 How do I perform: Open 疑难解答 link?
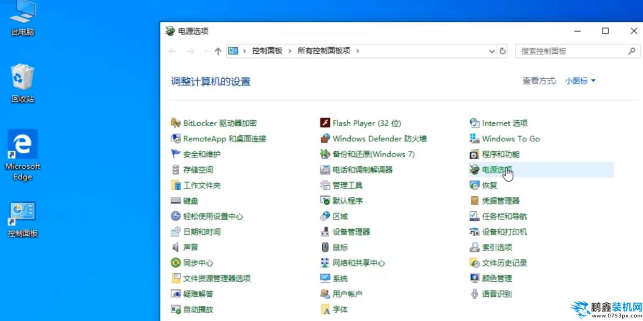tap(198, 294)
